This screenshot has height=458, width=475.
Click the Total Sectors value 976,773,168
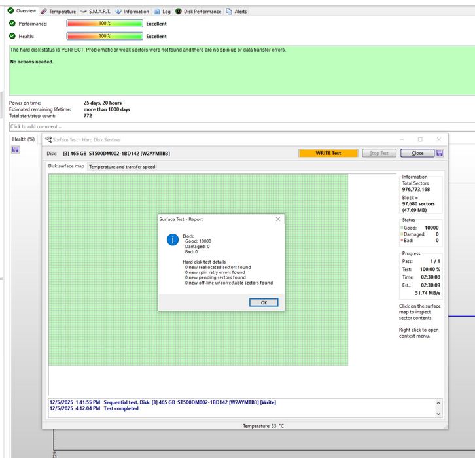coord(416,190)
